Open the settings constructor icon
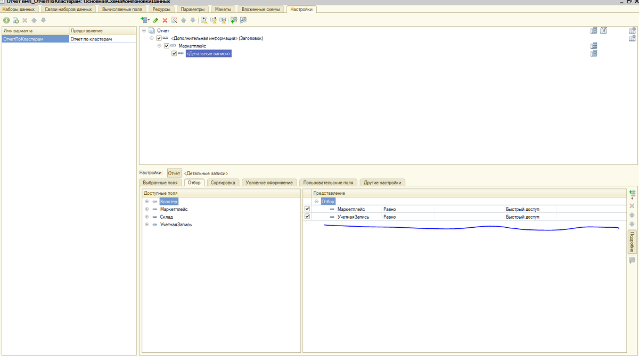 [x=204, y=20]
